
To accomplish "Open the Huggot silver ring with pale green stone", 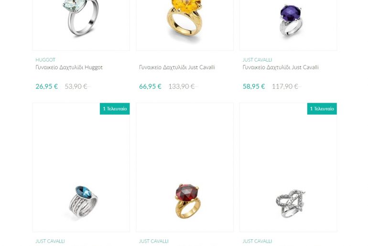I will coord(81,25).
